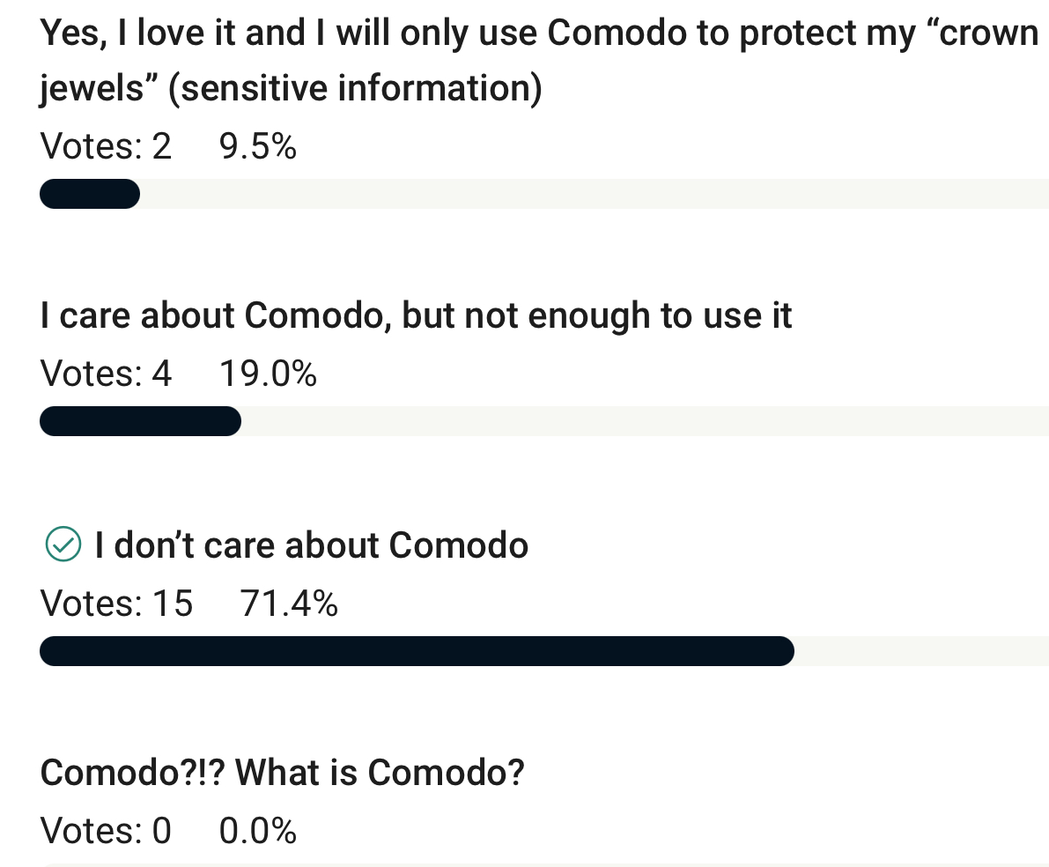Click the empty track of the 19.0% bar
Viewport: 1049px width, 867px height.
pyautogui.click(x=643, y=421)
